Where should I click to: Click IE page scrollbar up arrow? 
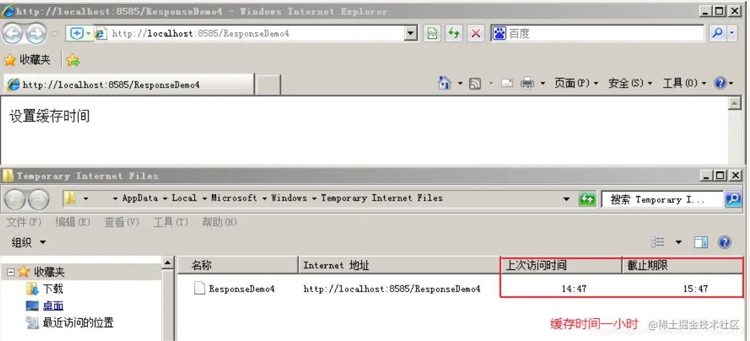735,103
